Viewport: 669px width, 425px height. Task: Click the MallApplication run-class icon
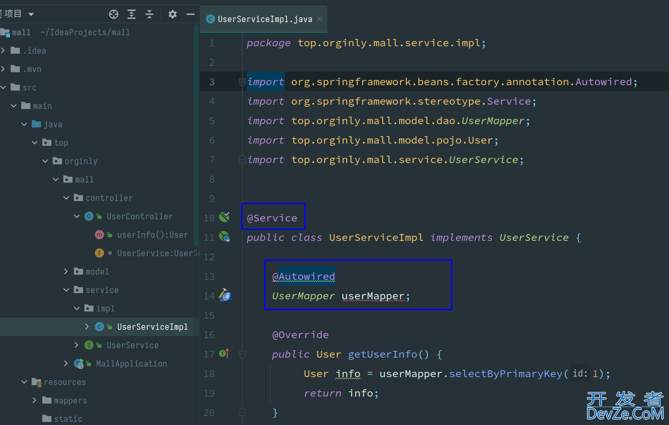[79, 363]
